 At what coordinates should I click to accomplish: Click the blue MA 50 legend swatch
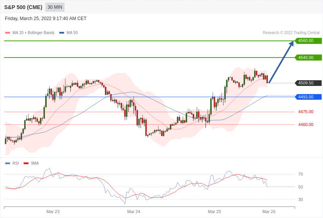pos(62,33)
